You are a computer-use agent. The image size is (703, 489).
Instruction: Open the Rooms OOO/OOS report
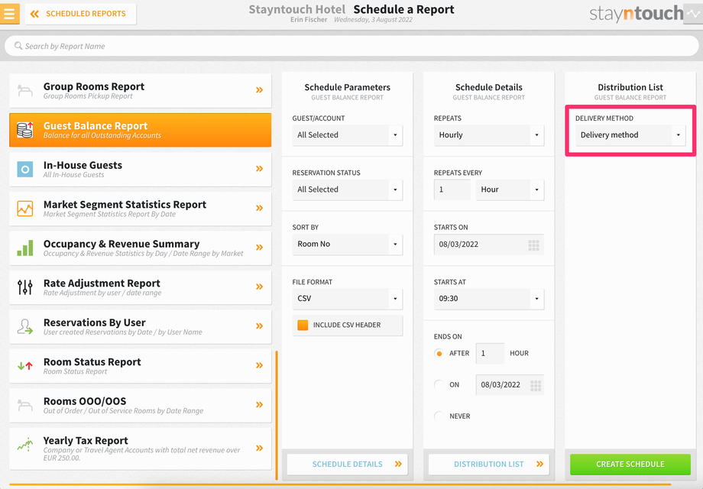point(141,405)
